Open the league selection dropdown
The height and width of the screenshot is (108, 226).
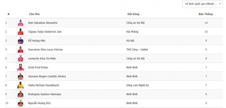[x=202, y=4]
